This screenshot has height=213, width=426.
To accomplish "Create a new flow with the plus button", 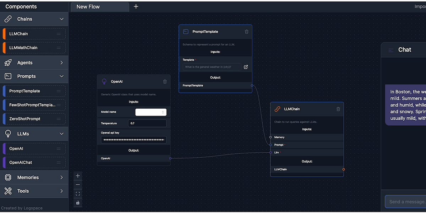I will tap(136, 6).
